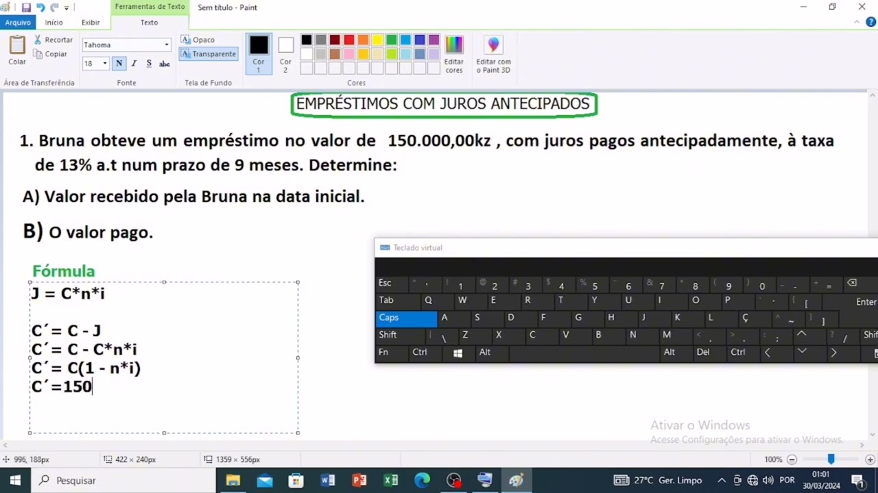Open Microsoft Edge from taskbar
Viewport: 878px width, 493px height.
pos(422,481)
